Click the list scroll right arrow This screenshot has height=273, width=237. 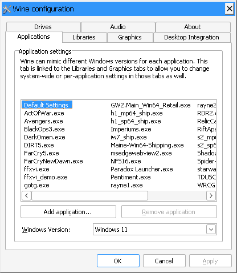211,195
